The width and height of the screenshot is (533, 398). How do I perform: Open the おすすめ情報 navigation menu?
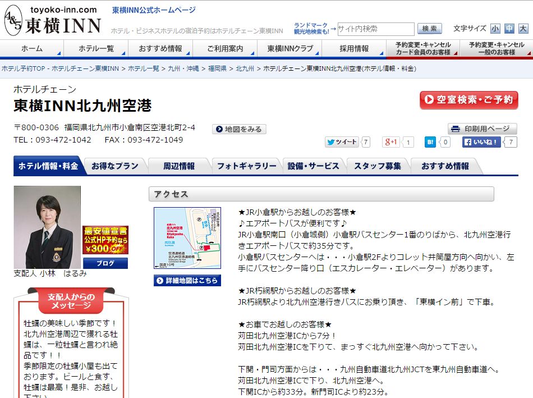(x=160, y=49)
